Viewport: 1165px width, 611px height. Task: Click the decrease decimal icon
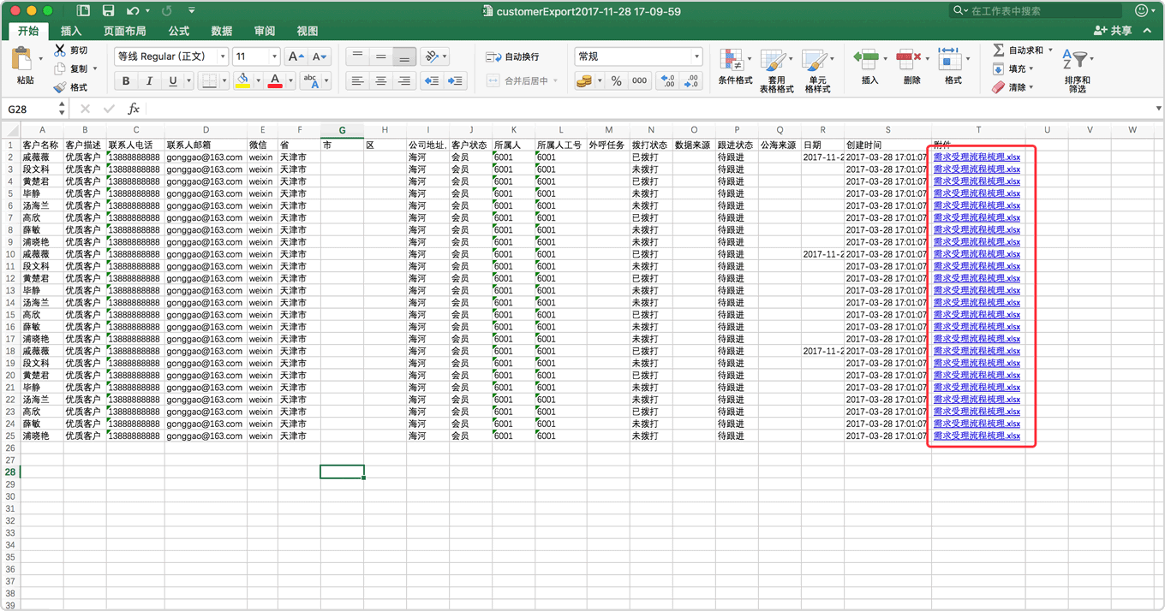pos(691,80)
